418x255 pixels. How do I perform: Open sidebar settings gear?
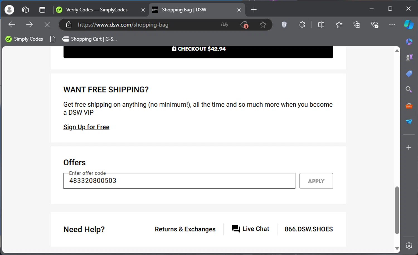(x=409, y=246)
